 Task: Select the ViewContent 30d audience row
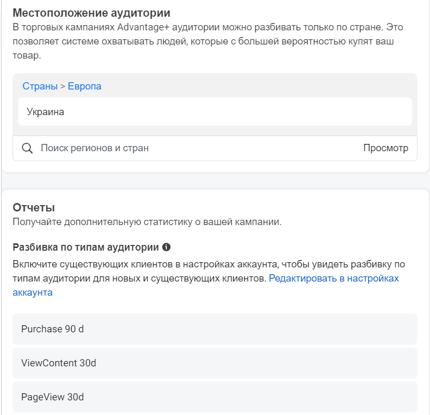tap(215, 363)
